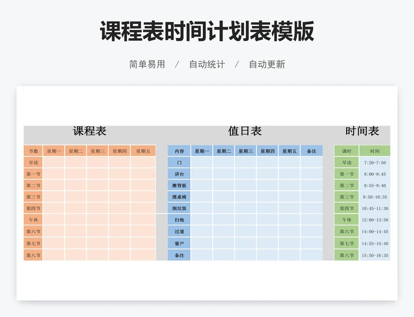Select the 第七节 row label in 课程表
This screenshot has width=414, height=317.
[33, 243]
